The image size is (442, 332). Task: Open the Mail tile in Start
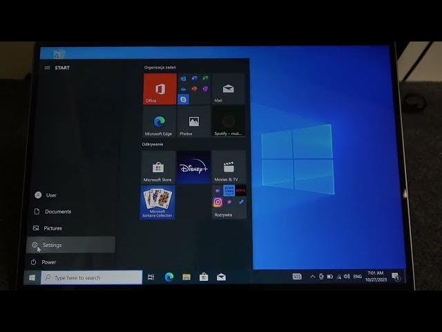(229, 89)
